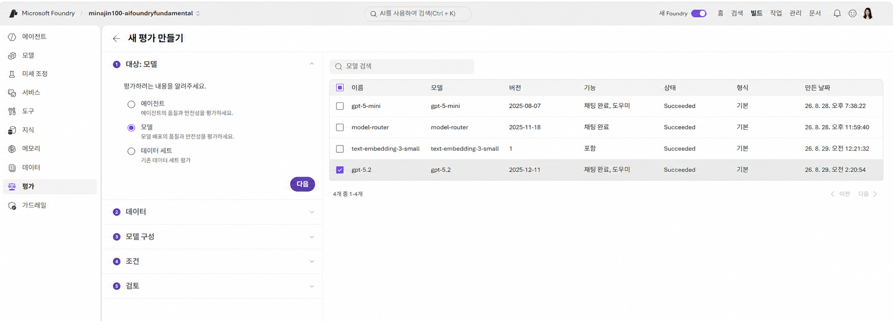Click the AI search box at top
Viewport: 893px width, 321px height.
[418, 14]
